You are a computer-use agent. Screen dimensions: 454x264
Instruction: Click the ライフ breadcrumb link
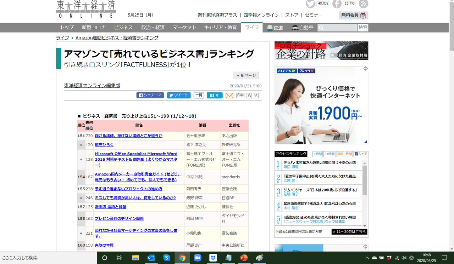tap(62, 38)
